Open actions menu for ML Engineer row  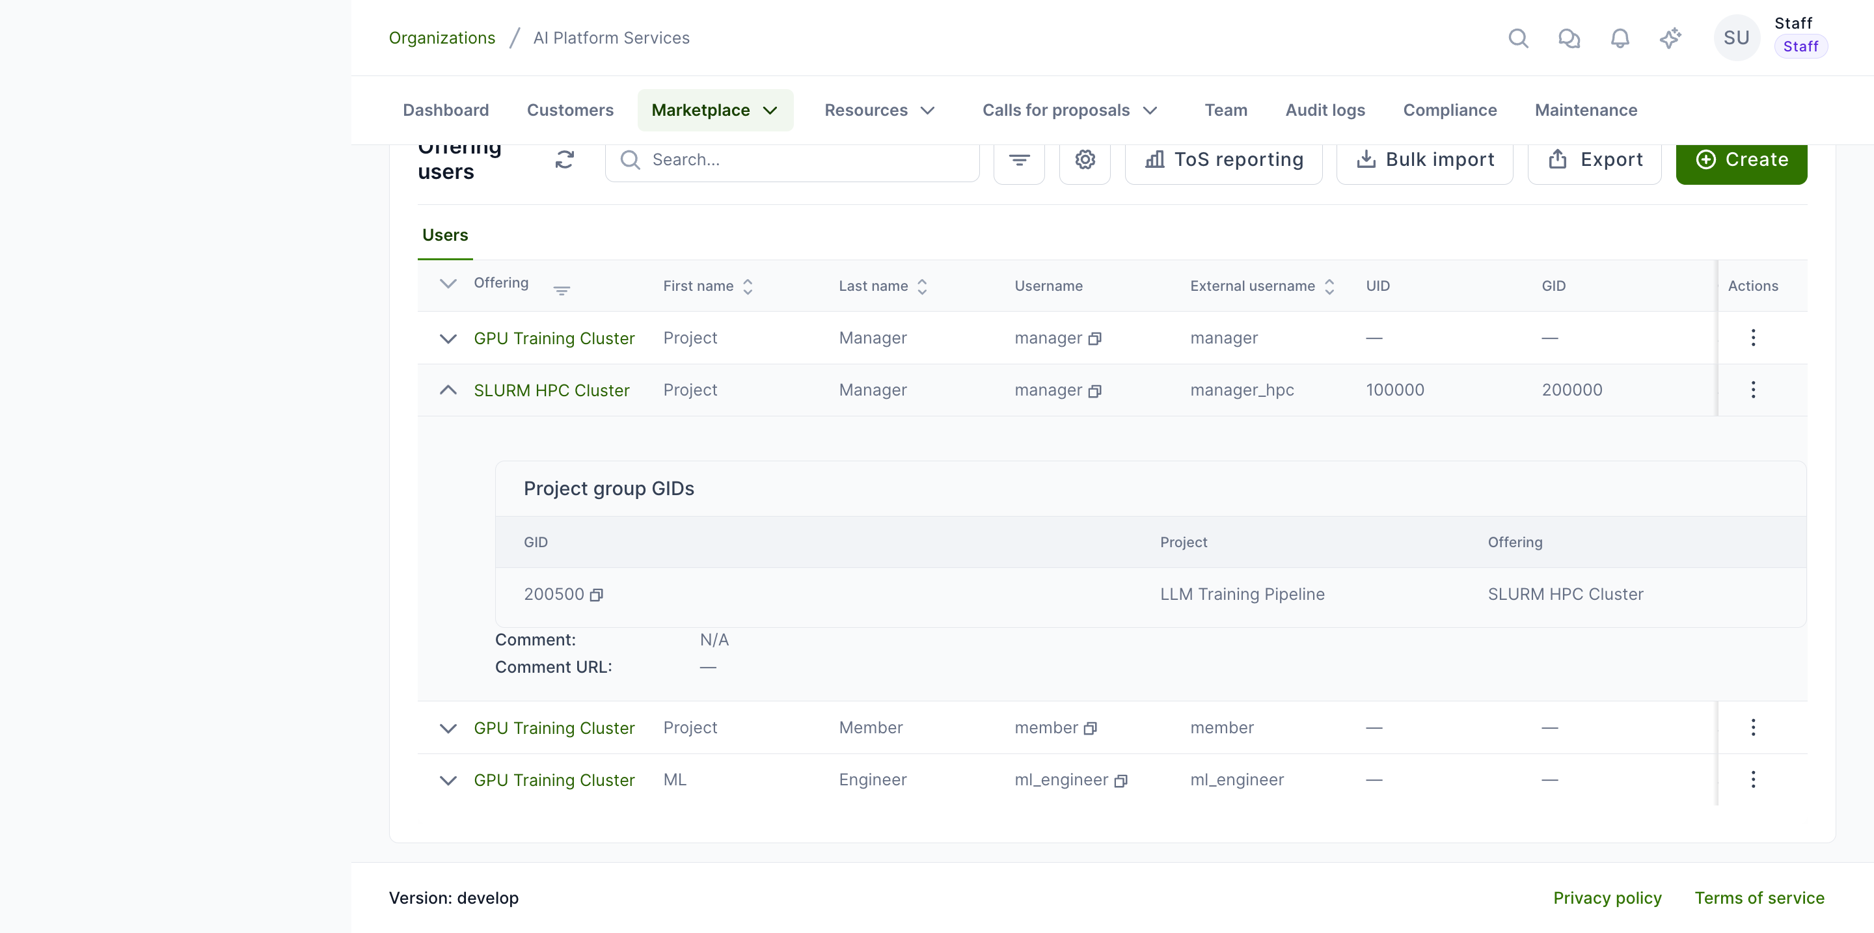pyautogui.click(x=1752, y=779)
